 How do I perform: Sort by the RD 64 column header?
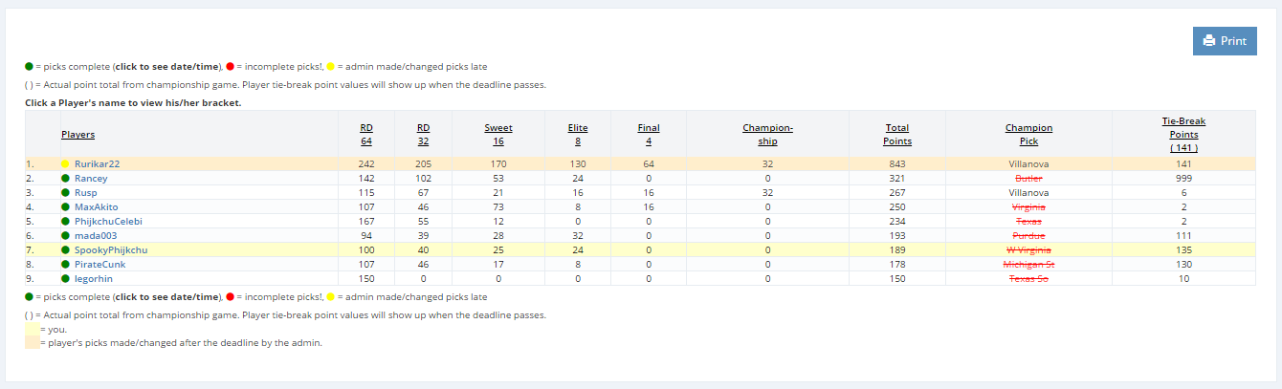pyautogui.click(x=366, y=134)
